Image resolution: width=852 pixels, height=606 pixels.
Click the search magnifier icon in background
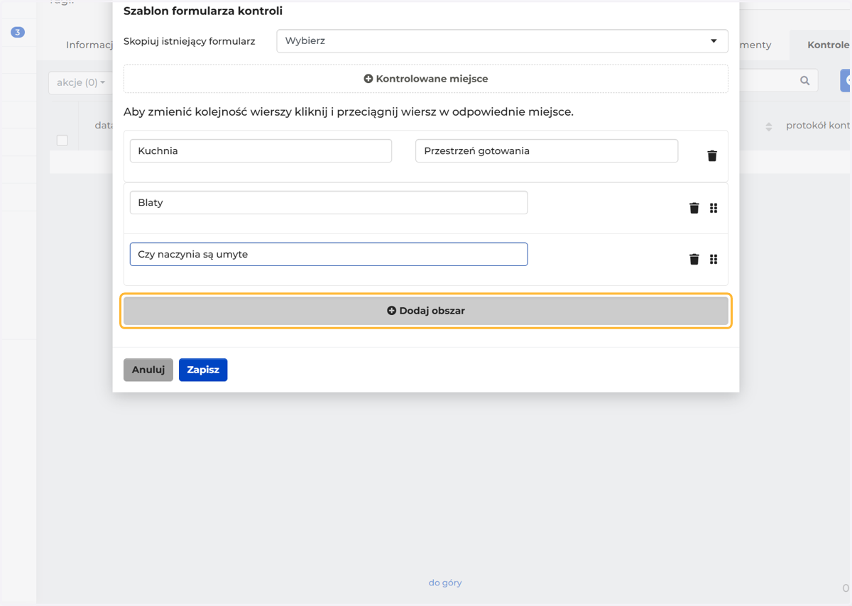point(804,81)
